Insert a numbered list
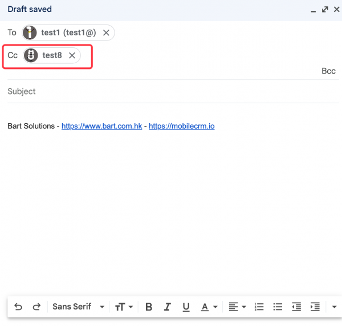The height and width of the screenshot is (326, 342). pyautogui.click(x=259, y=307)
